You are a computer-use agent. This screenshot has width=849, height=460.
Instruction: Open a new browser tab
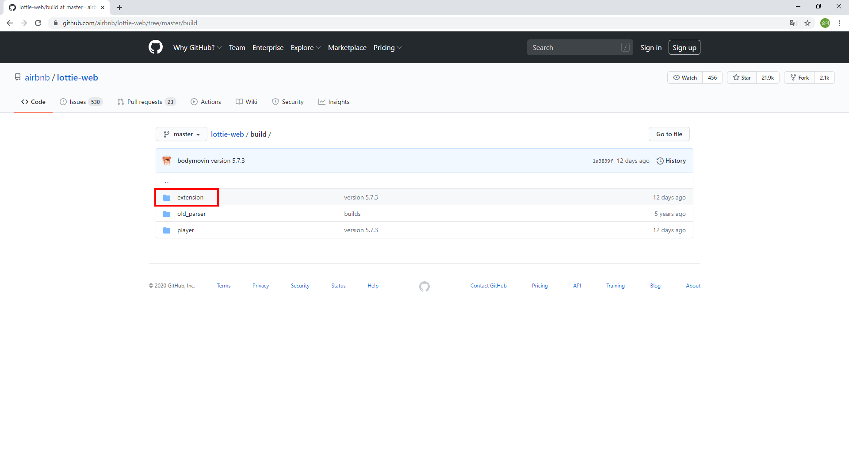119,8
